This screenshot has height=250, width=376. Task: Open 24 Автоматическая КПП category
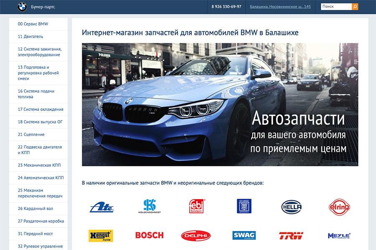coord(41,177)
